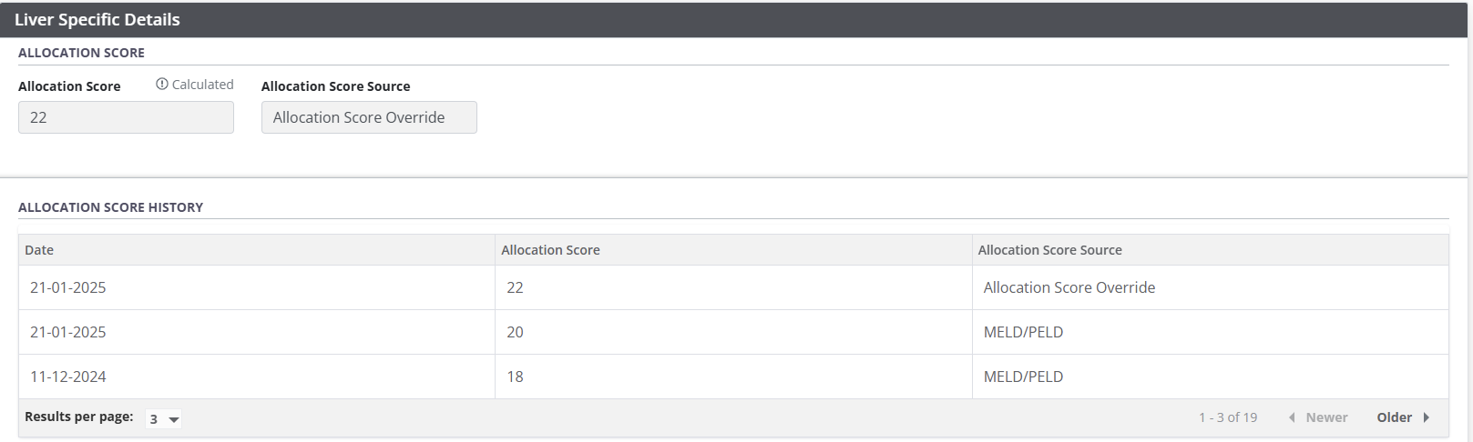
Task: Click the Calculated info icon
Action: (x=162, y=85)
